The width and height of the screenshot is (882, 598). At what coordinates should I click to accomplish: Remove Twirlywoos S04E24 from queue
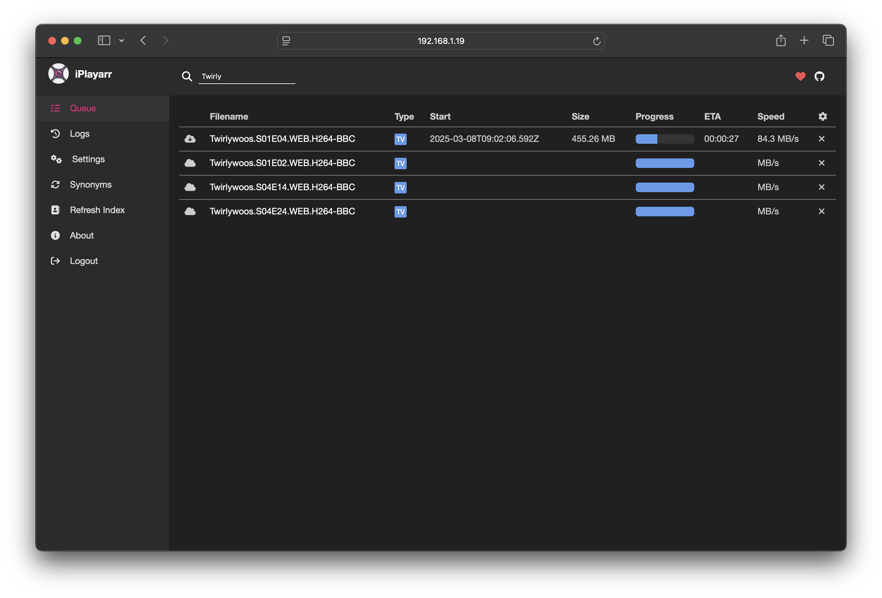(821, 211)
